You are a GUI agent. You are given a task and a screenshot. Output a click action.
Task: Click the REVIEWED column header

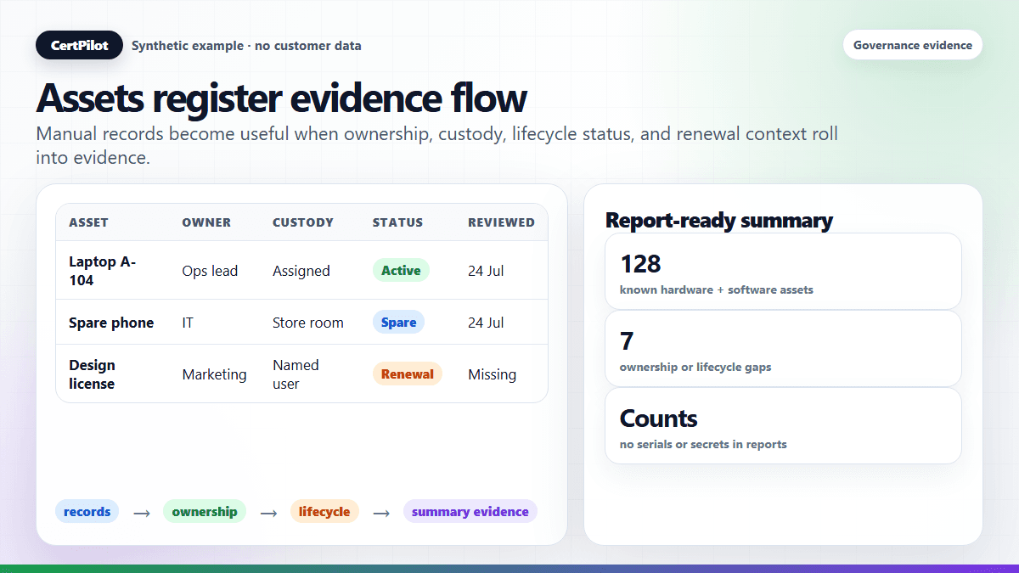click(x=501, y=222)
